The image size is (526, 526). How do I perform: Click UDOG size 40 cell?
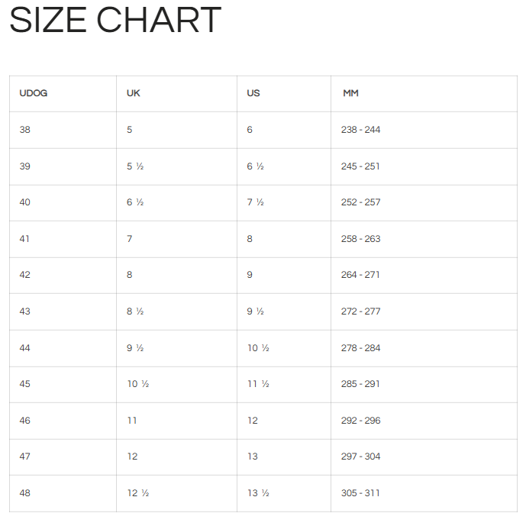pyautogui.click(x=25, y=202)
